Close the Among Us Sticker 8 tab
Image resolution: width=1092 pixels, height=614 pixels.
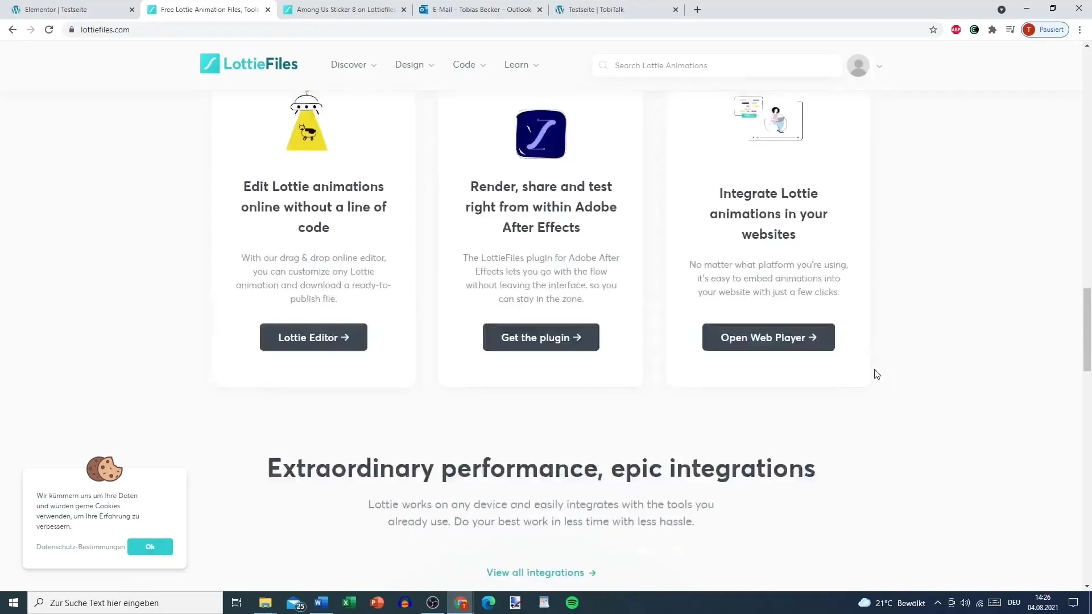404,10
